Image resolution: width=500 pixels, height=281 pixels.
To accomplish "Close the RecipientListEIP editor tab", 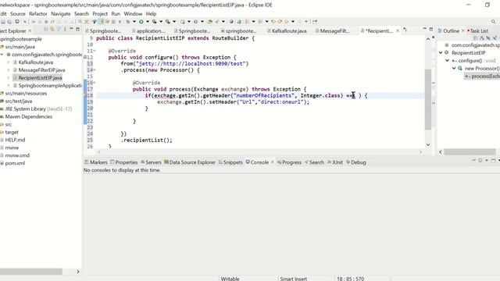I will (398, 31).
